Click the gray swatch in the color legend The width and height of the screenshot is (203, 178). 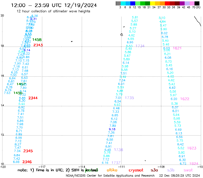(118, 3)
